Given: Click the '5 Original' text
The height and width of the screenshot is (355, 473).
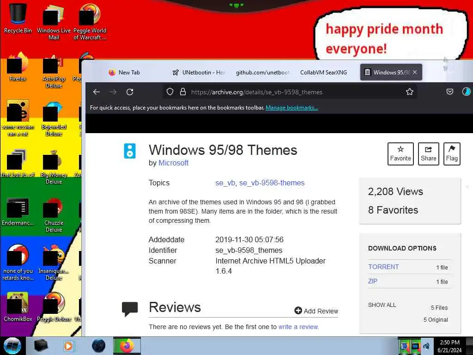Looking at the screenshot, I should click(436, 320).
